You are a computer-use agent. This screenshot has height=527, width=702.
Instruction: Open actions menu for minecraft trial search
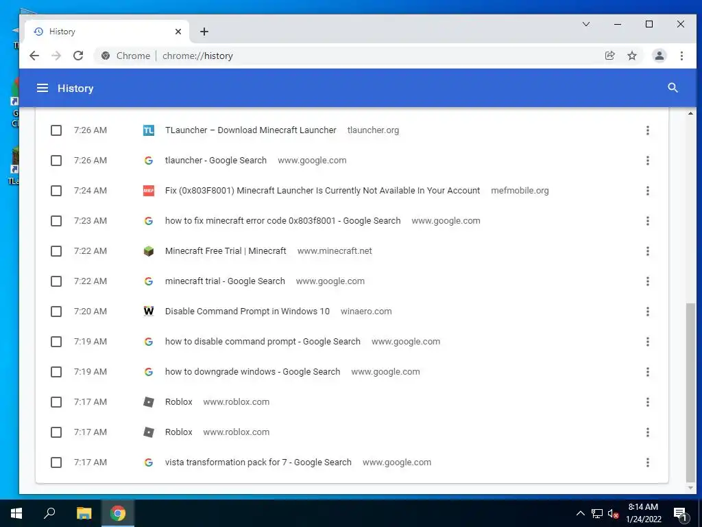(x=647, y=281)
